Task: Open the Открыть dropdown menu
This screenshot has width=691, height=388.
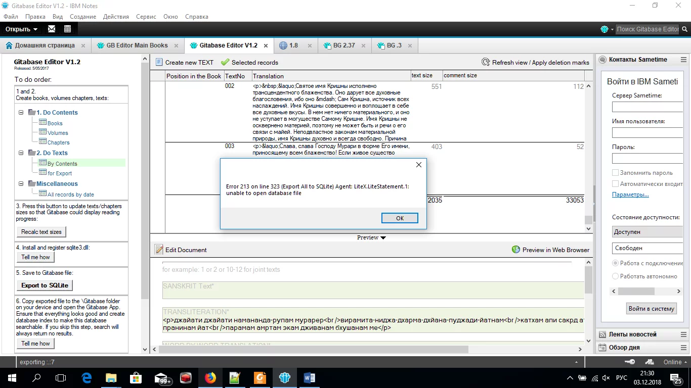Action: pyautogui.click(x=21, y=29)
